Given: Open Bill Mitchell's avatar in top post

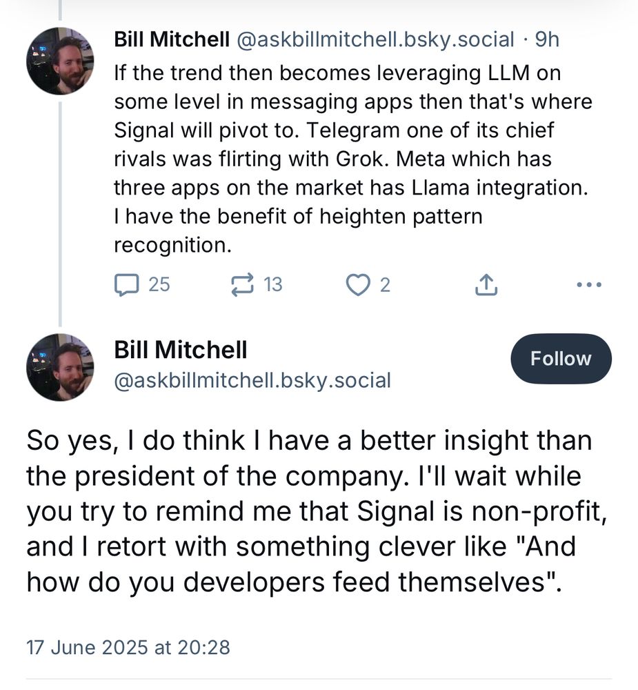Looking at the screenshot, I should pos(60,61).
